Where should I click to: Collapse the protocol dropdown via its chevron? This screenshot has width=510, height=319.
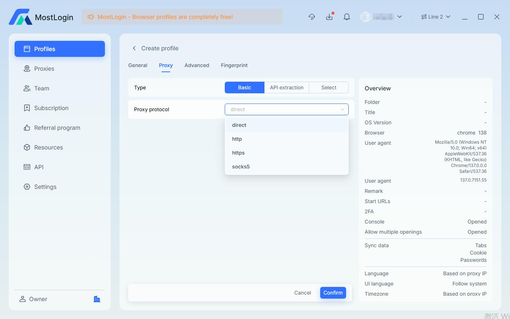(x=342, y=109)
